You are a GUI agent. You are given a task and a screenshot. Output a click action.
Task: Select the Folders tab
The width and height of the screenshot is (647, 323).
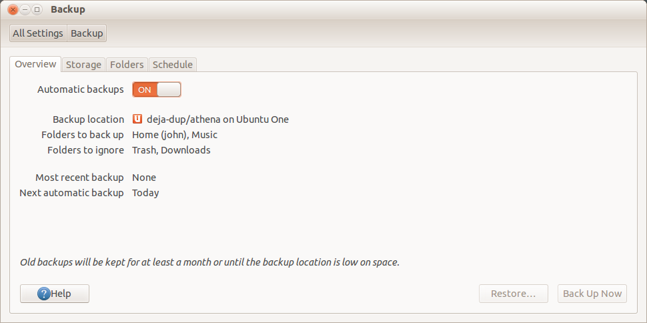pyautogui.click(x=127, y=65)
